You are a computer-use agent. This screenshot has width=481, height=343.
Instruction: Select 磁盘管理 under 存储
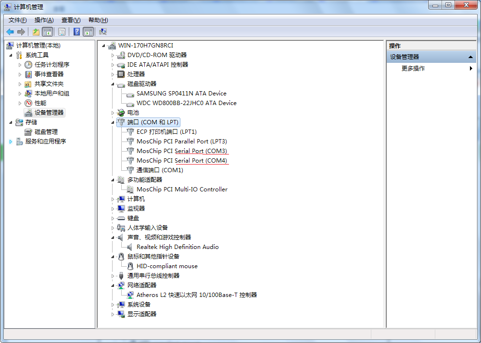46,131
